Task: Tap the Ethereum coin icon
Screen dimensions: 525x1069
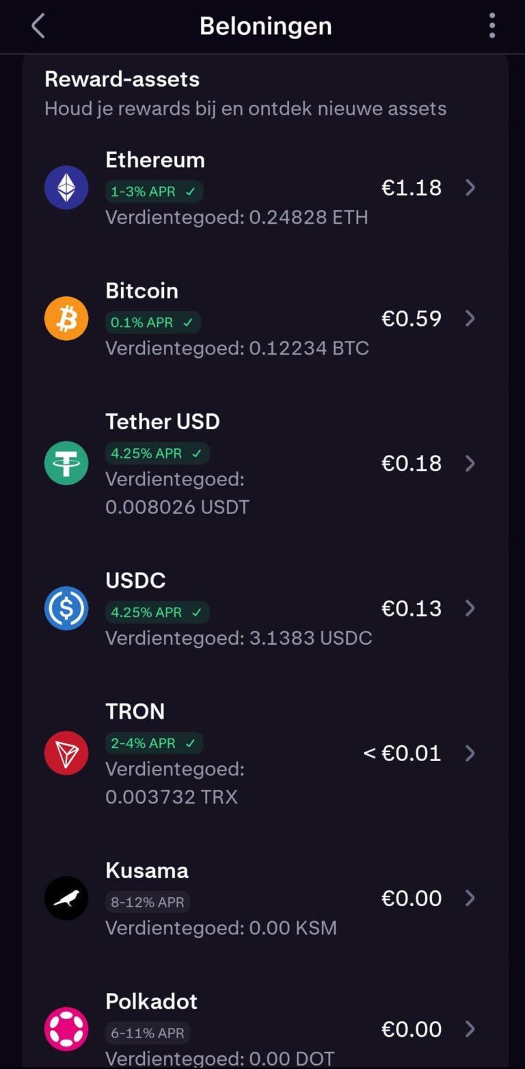Action: 66,188
